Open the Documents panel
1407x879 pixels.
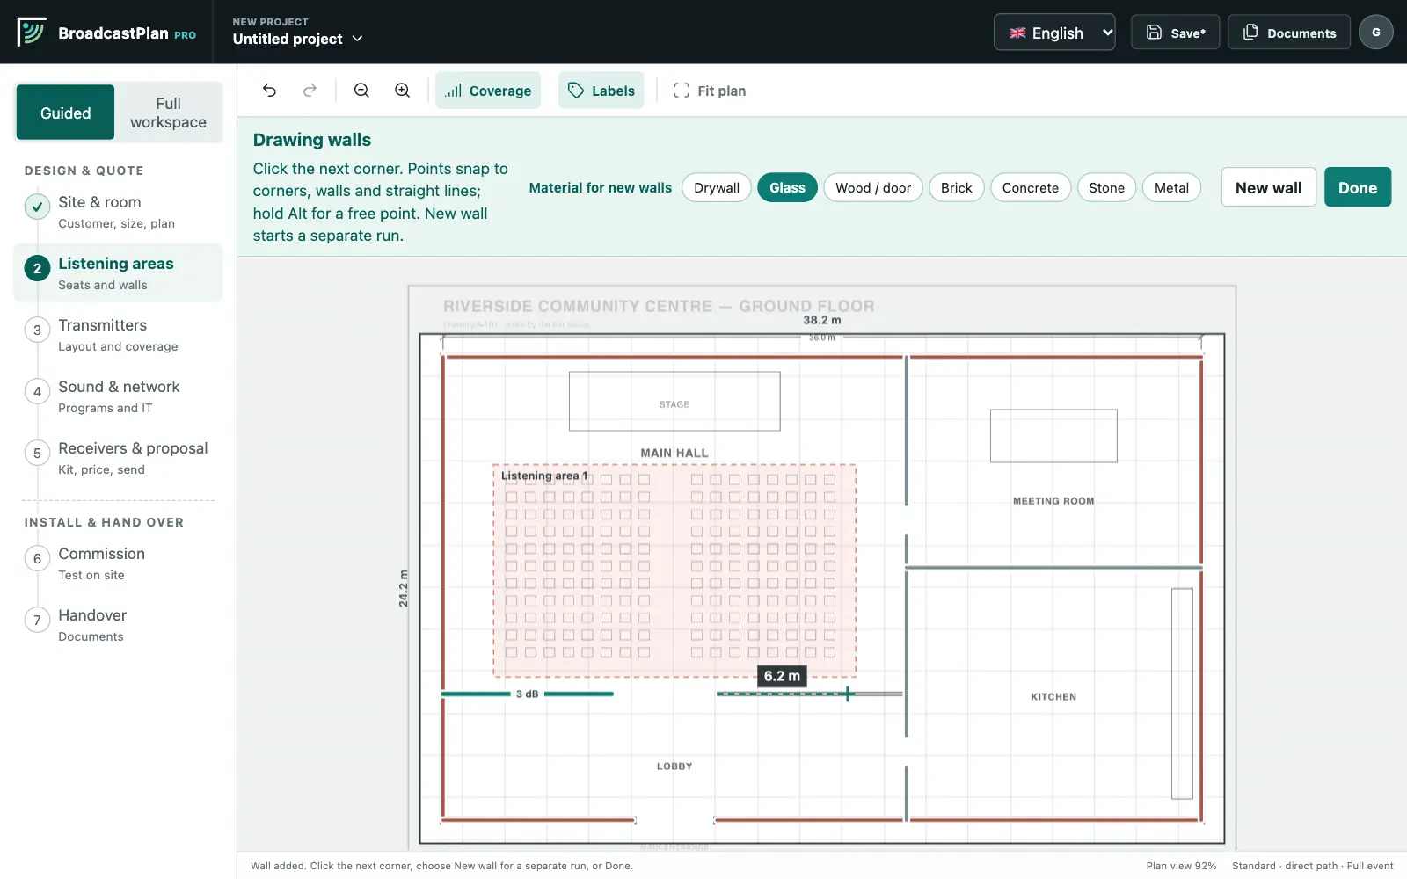(x=1289, y=33)
